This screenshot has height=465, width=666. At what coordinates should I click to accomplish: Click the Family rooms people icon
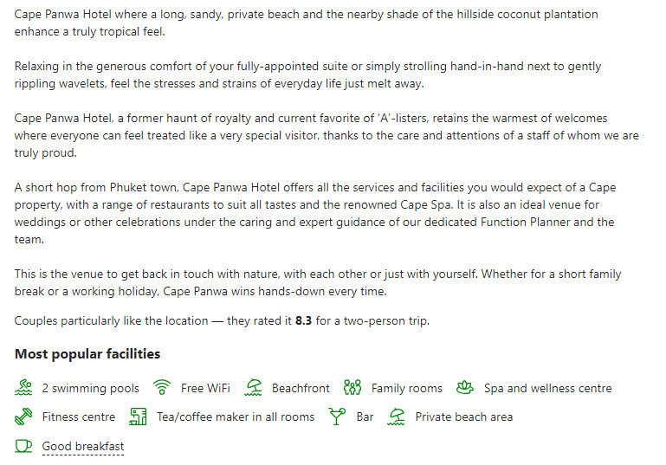pos(352,387)
